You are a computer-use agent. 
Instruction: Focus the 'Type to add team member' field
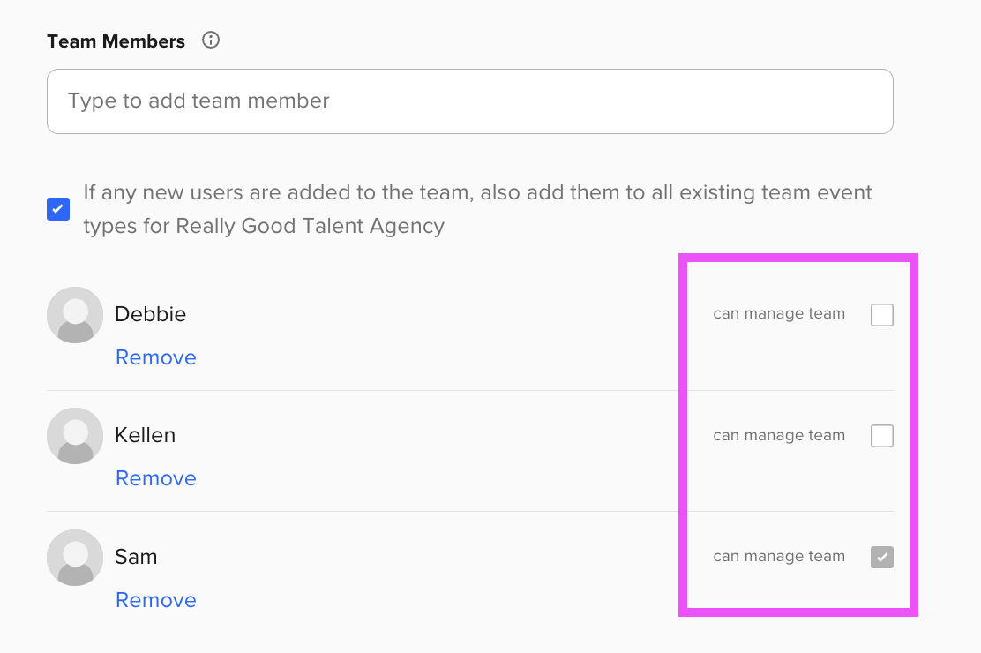[470, 101]
